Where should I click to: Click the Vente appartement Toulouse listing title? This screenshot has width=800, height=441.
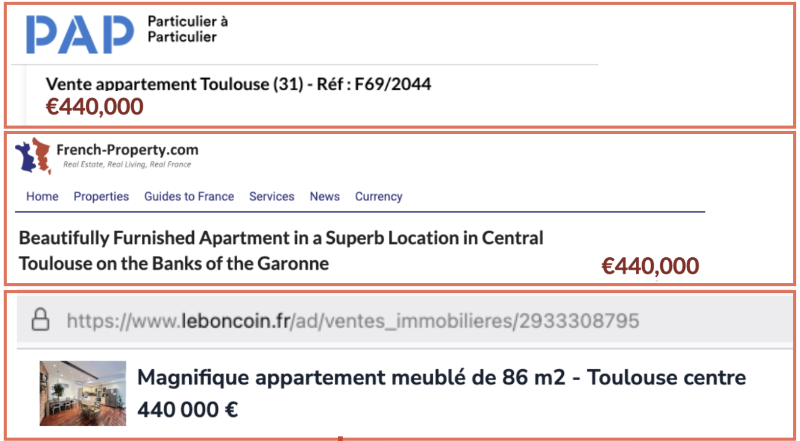click(x=238, y=84)
